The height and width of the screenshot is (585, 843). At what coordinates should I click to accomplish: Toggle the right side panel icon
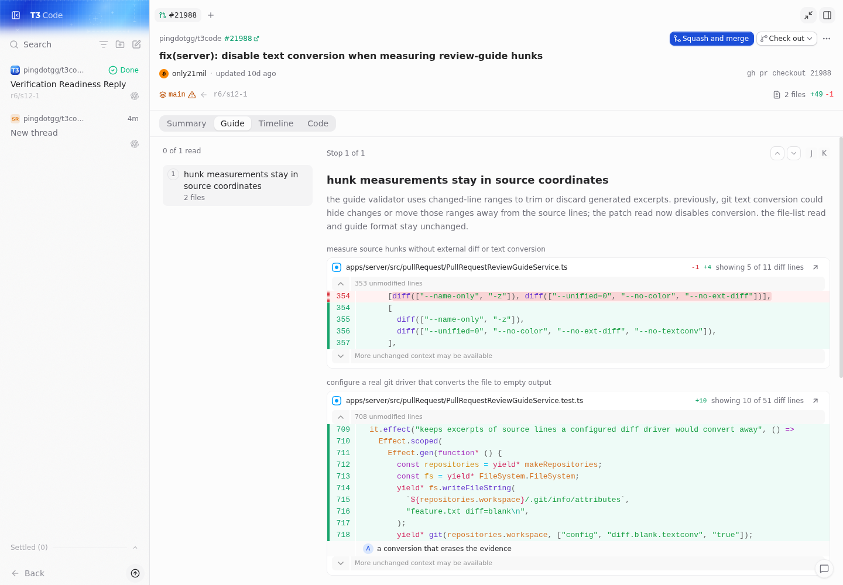pyautogui.click(x=827, y=15)
